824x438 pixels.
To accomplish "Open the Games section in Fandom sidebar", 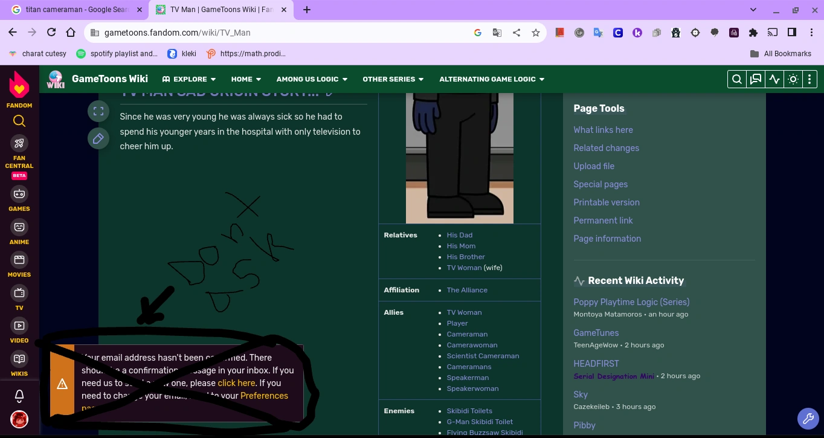I will 19,199.
